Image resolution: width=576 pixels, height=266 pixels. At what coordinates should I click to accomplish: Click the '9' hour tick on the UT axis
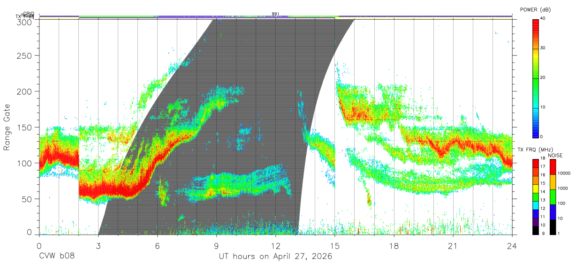click(216, 245)
